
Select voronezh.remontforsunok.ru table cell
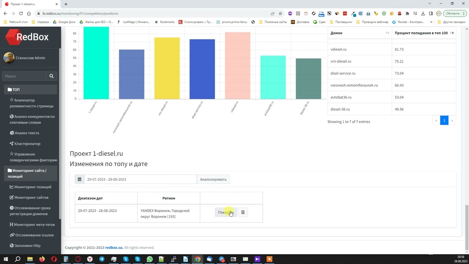359,85
